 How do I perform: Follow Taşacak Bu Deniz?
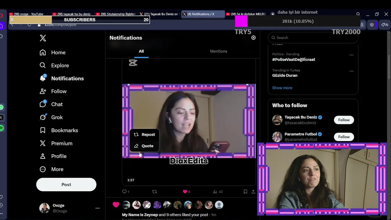(344, 120)
